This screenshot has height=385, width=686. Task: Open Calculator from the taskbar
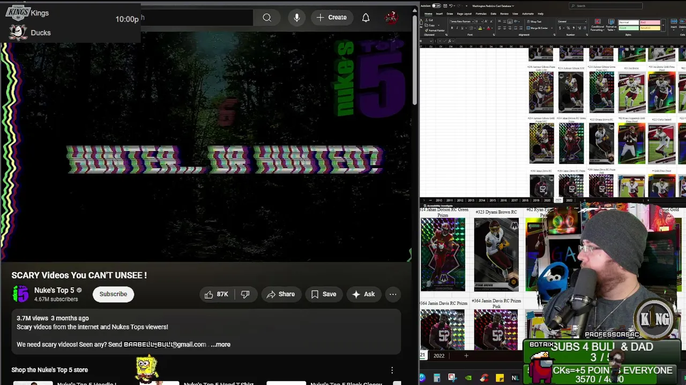pos(437,378)
